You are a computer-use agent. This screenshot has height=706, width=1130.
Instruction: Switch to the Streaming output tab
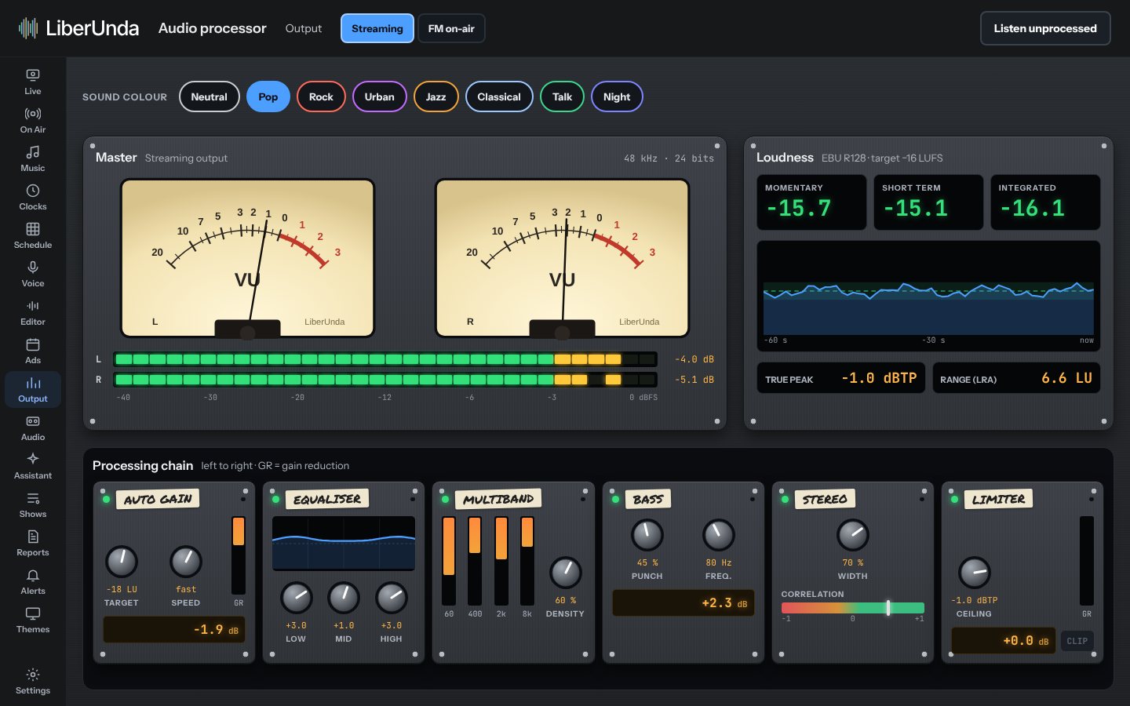(377, 28)
